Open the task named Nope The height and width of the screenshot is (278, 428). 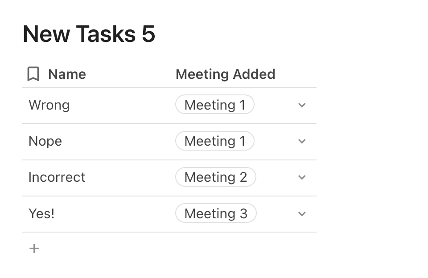point(45,141)
